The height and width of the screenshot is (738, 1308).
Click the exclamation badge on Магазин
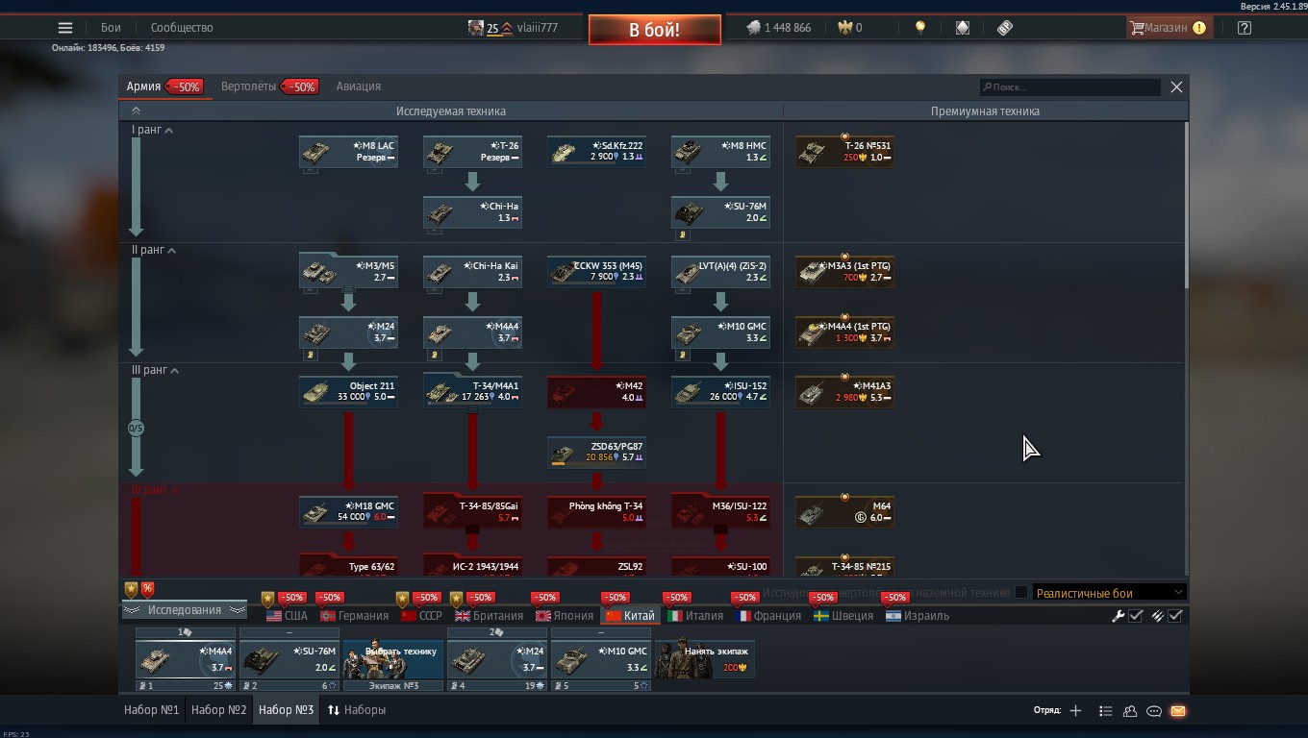tap(1199, 28)
